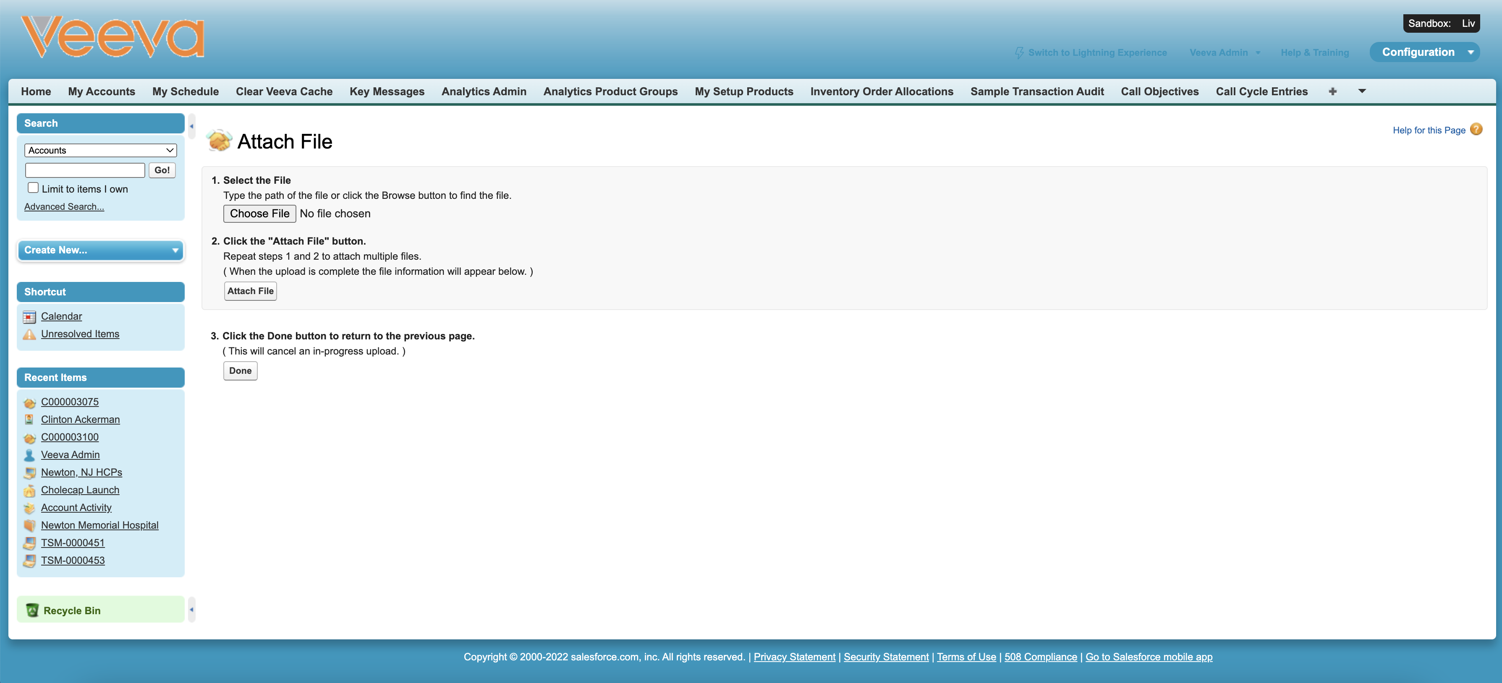The height and width of the screenshot is (683, 1502).
Task: Click the Unresolved Items warning icon
Action: tap(29, 334)
